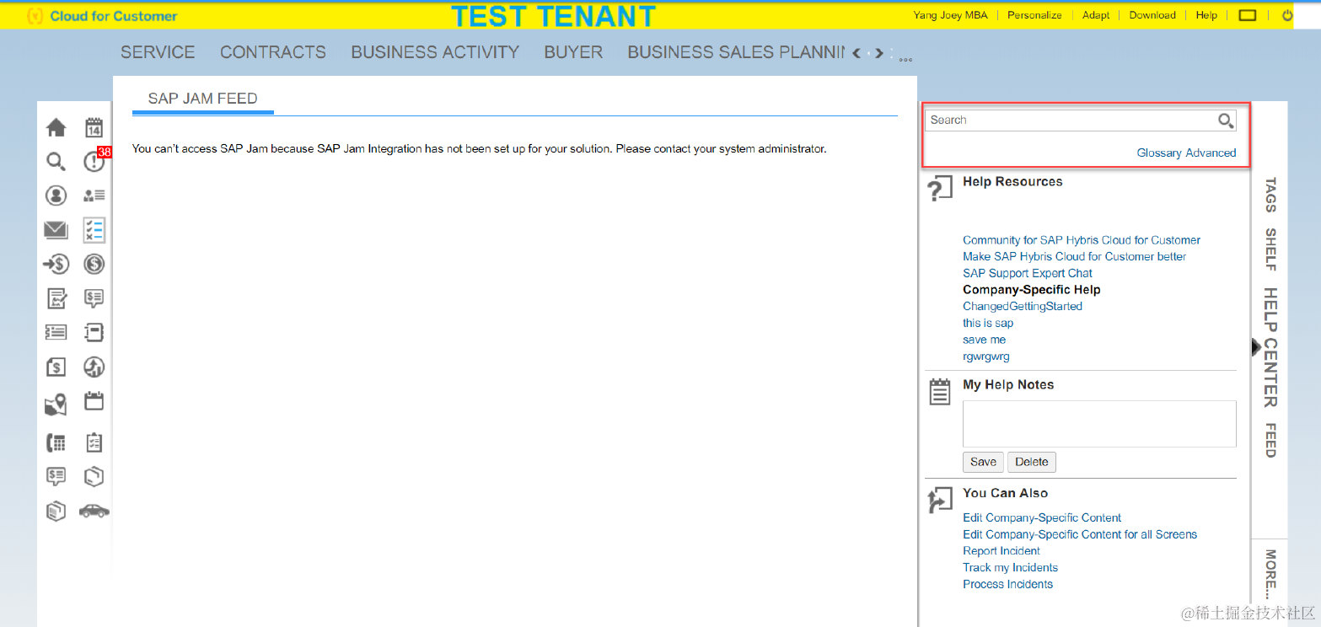This screenshot has height=627, width=1321.
Task: Click the search magnifier in help panel
Action: tap(1226, 121)
